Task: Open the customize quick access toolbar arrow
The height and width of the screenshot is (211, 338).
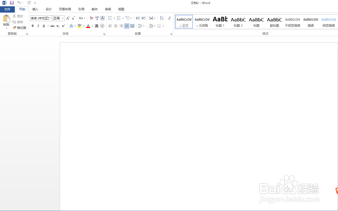Action: point(35,3)
